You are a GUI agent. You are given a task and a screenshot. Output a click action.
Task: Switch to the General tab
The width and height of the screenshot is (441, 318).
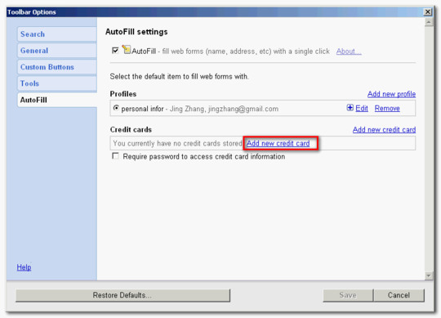coord(57,51)
